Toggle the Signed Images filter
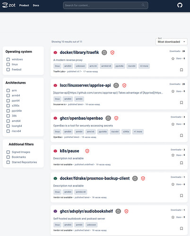Viewport: 190px width, 236px height. (8, 152)
